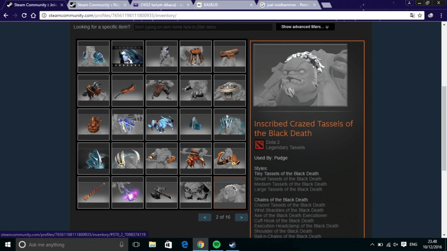Select the straw hat inventory item
This screenshot has height=251, width=447.
coord(229,90)
